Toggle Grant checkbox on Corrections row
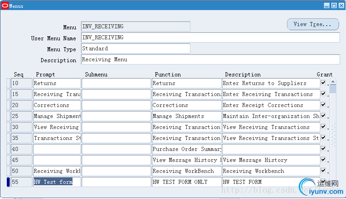Viewport: 346px width, 199px height. click(324, 105)
